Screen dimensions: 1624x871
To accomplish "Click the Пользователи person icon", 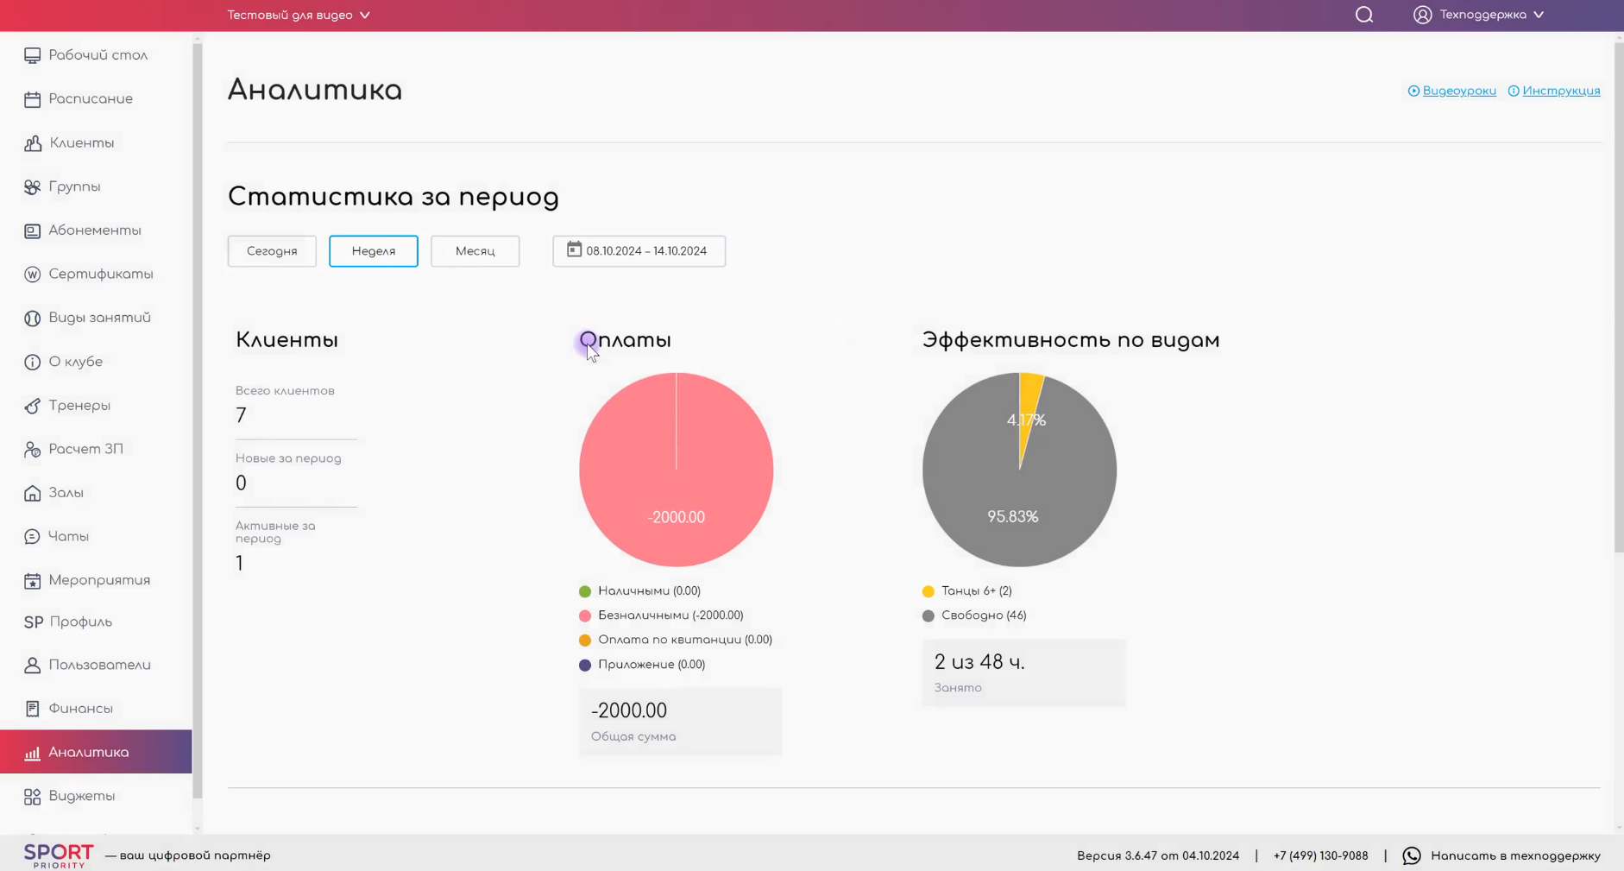I will pos(32,665).
